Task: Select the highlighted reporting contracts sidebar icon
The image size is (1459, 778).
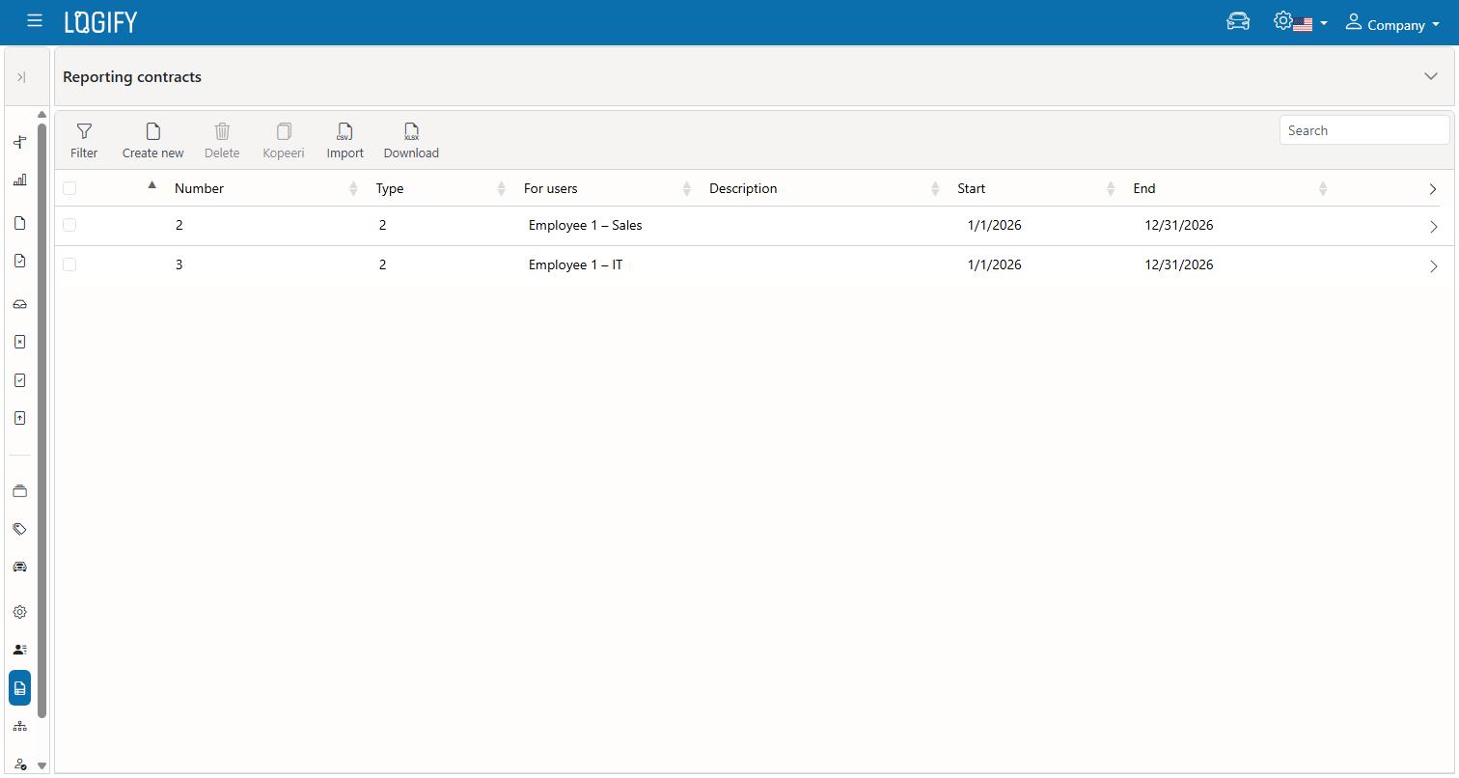Action: (x=19, y=688)
